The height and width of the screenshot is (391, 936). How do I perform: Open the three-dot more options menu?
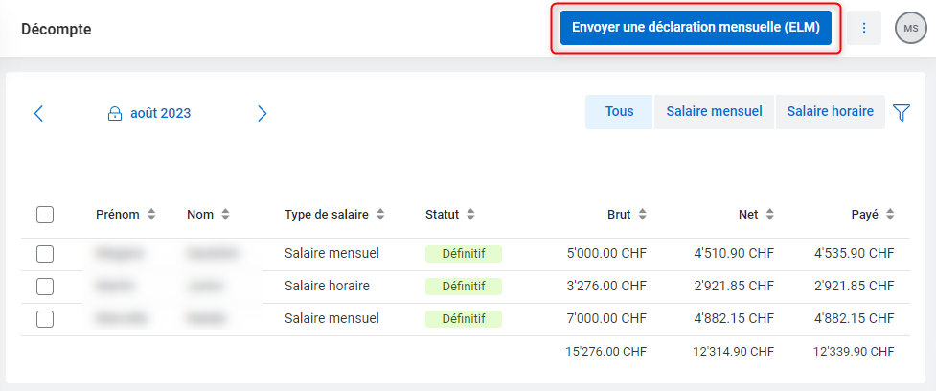[864, 28]
